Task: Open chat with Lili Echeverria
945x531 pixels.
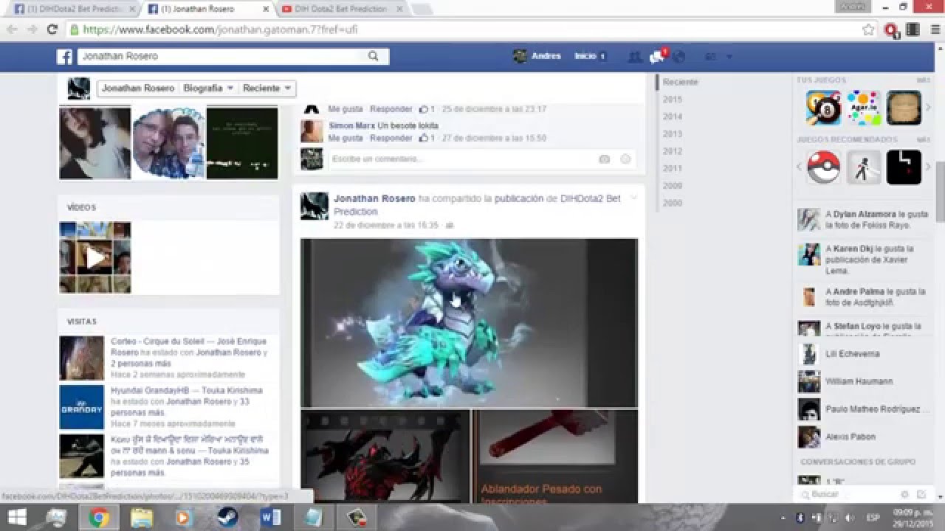Action: (x=853, y=354)
